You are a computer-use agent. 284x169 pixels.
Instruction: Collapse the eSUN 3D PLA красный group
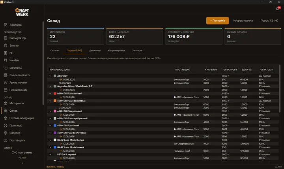pos(50,94)
